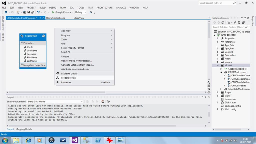Click the Navigate Backward toolbar arrow
This screenshot has height=144, width=256.
pyautogui.click(x=6, y=12)
